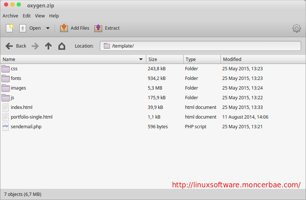Click the 25 May 2015, 13:21 date
Screen dimensions: 306x200
[x=242, y=127]
